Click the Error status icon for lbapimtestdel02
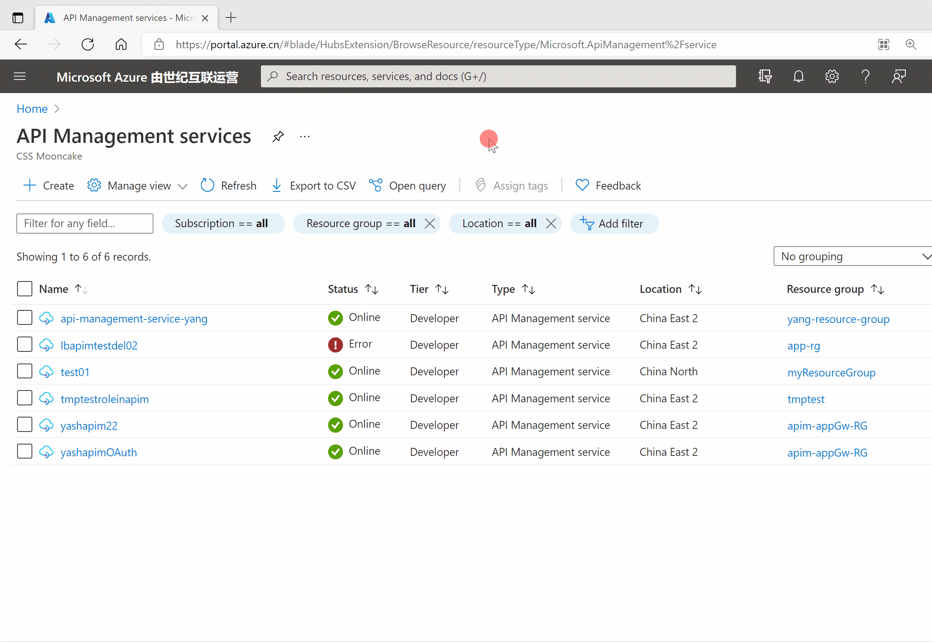Image resolution: width=932 pixels, height=642 pixels. pyautogui.click(x=335, y=345)
